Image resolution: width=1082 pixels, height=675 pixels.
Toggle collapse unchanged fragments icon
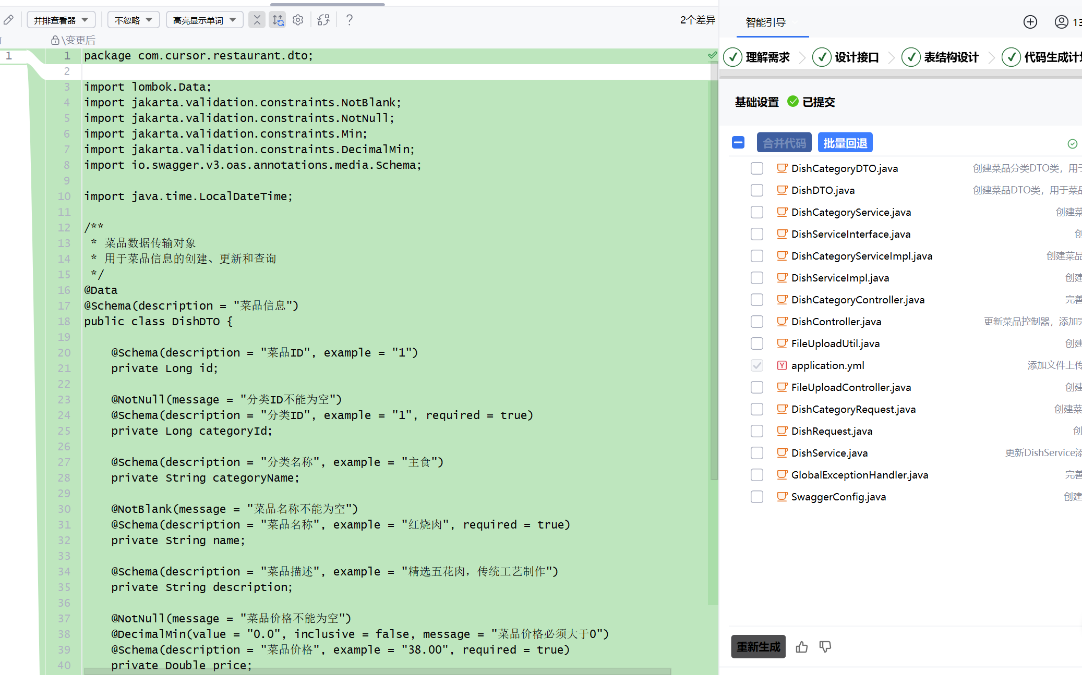pyautogui.click(x=257, y=20)
